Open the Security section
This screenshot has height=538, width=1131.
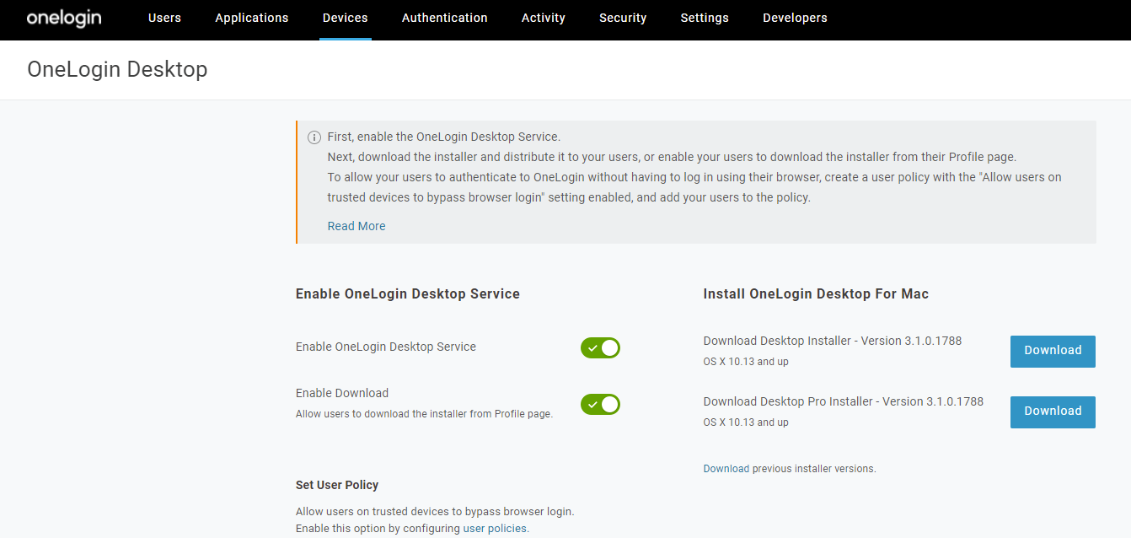pyautogui.click(x=622, y=18)
